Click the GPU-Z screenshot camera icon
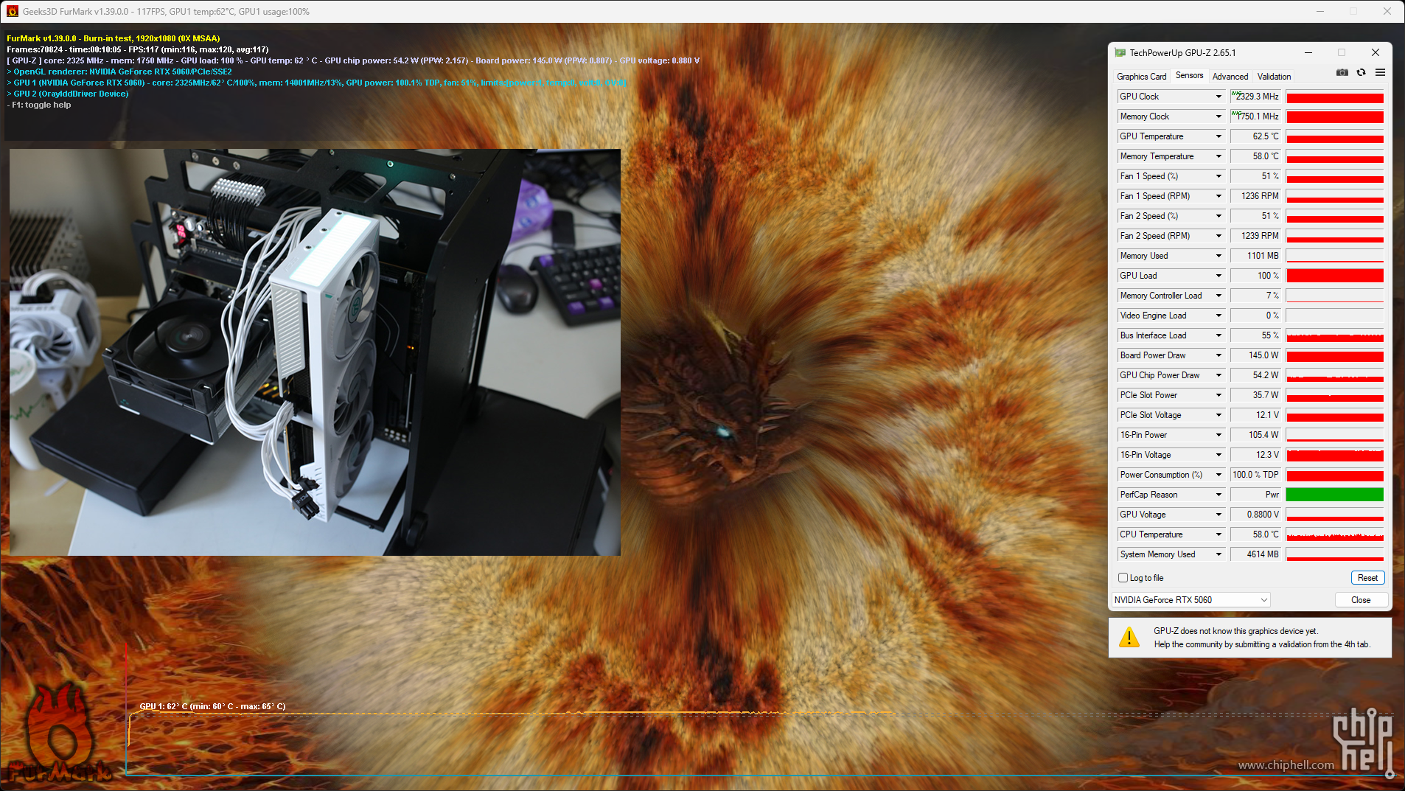 [1342, 72]
